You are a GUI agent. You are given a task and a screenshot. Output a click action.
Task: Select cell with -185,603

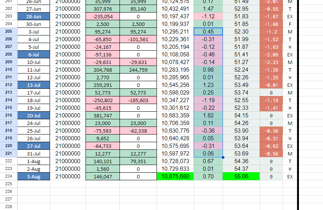tap(138, 100)
